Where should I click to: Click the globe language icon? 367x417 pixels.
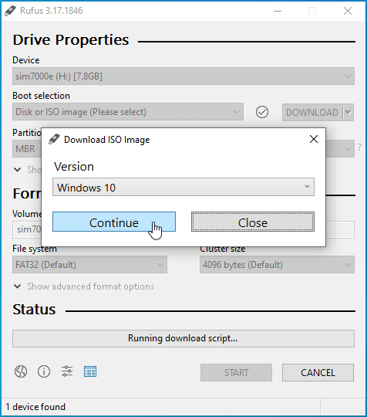click(21, 371)
